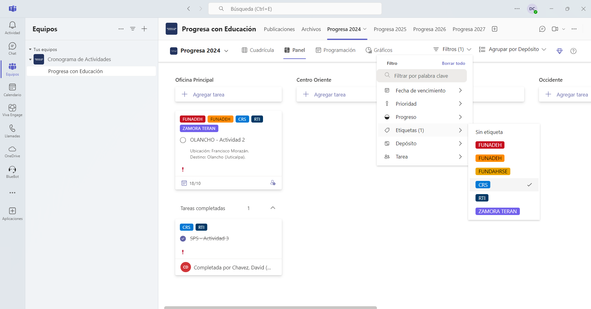Click Filtrar por palabra clave field
The height and width of the screenshot is (309, 591).
[x=422, y=76]
